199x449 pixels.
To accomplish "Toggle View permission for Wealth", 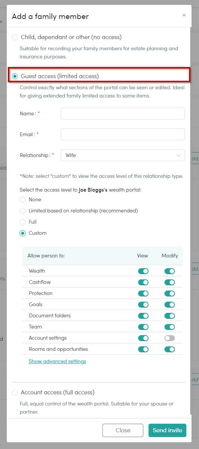I will coord(143,271).
